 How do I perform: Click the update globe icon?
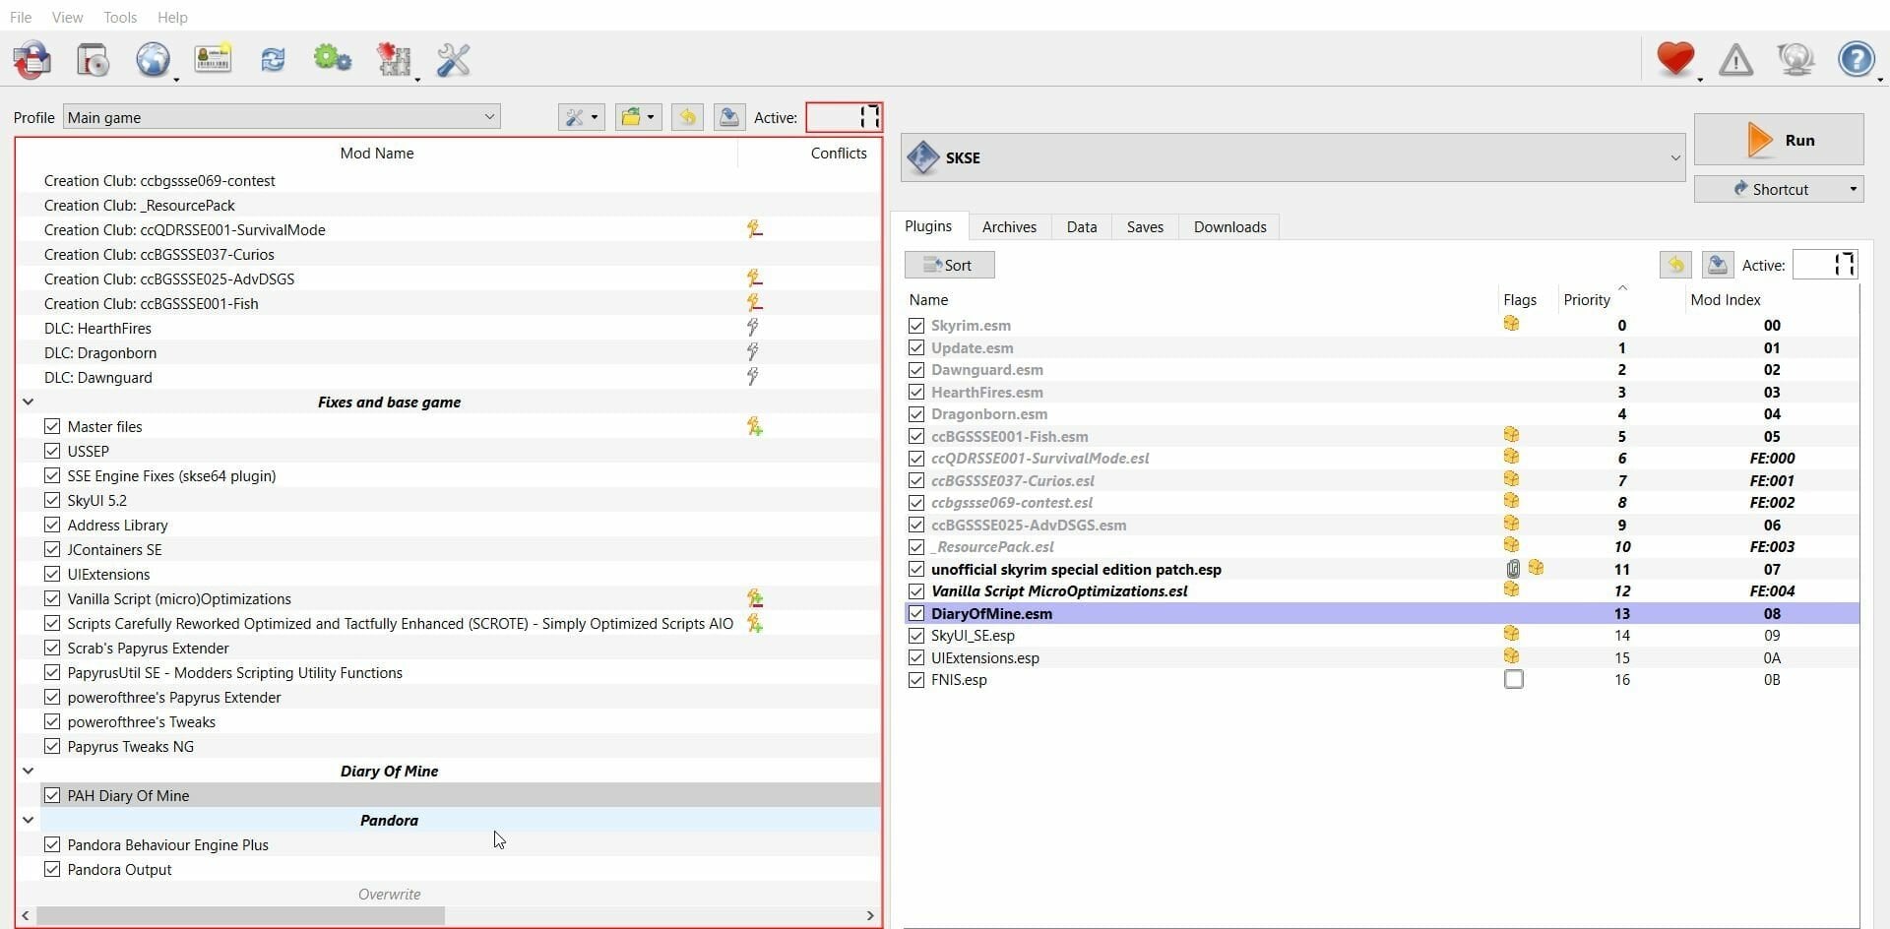[x=1795, y=60]
